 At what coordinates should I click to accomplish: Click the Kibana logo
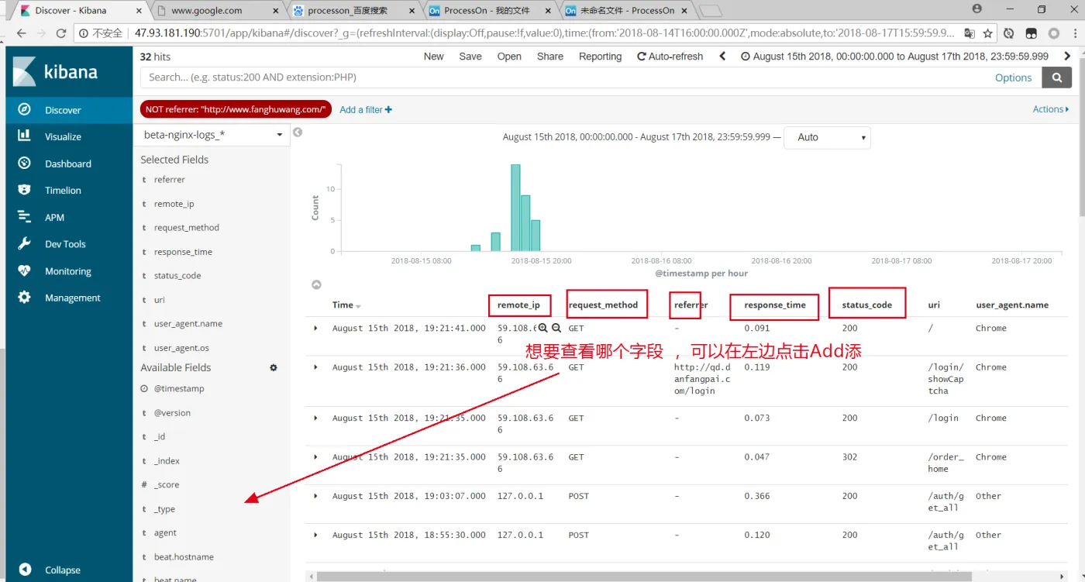pyautogui.click(x=55, y=72)
